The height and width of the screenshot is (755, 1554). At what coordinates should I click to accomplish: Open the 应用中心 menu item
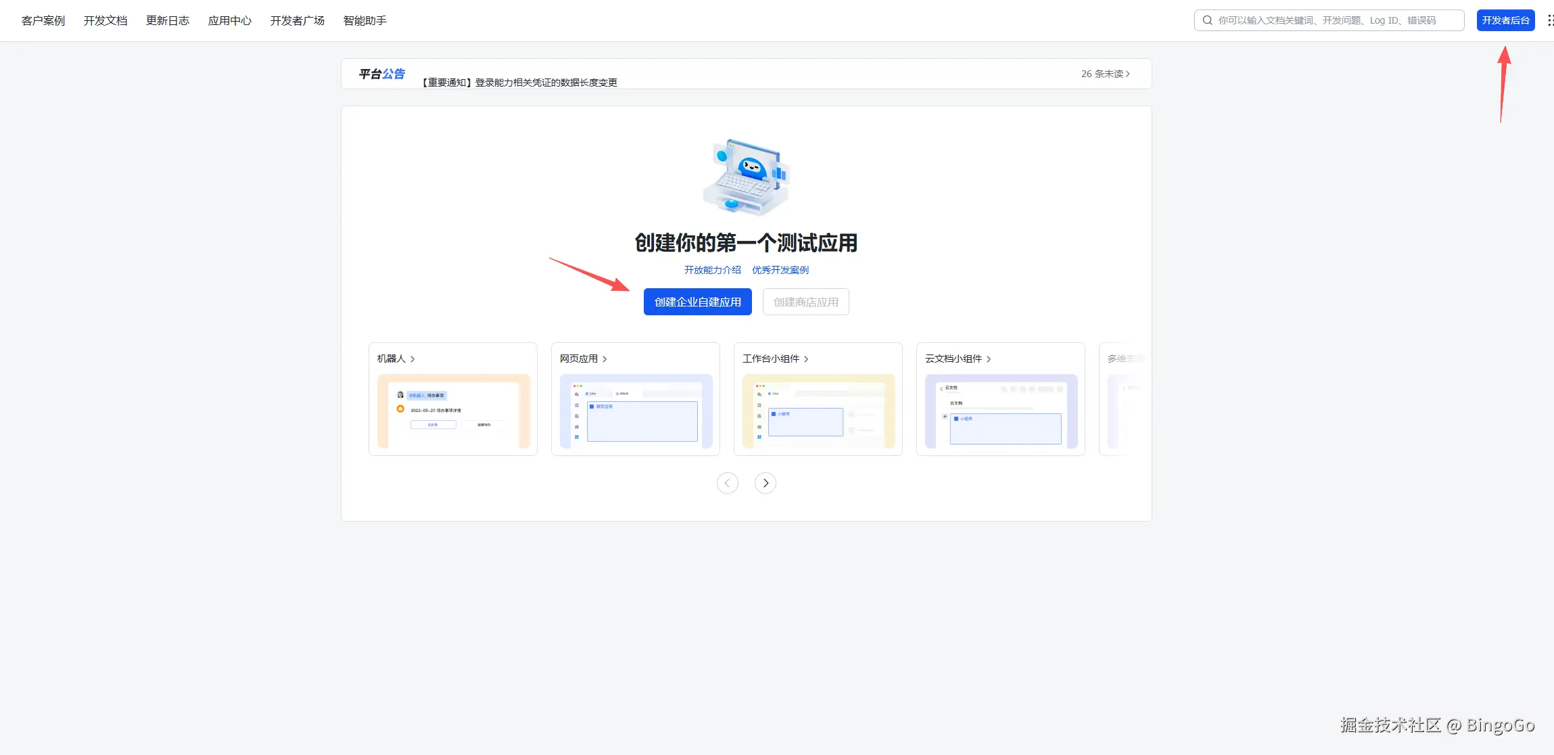tap(229, 20)
